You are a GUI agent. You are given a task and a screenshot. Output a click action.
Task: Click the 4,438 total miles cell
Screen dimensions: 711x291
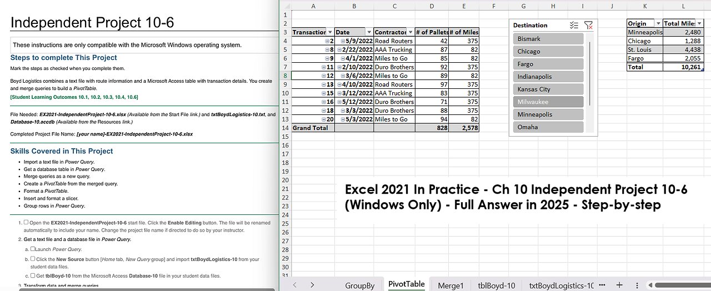click(683, 49)
